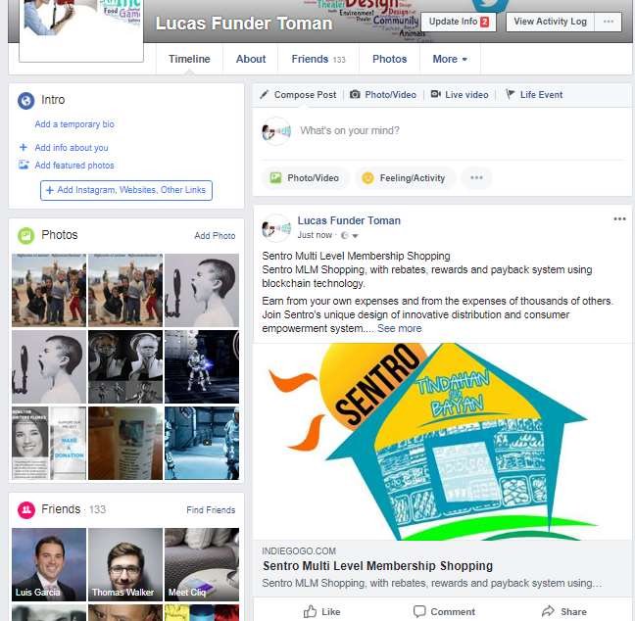Open the About tab
The height and width of the screenshot is (621, 635).
coord(251,59)
